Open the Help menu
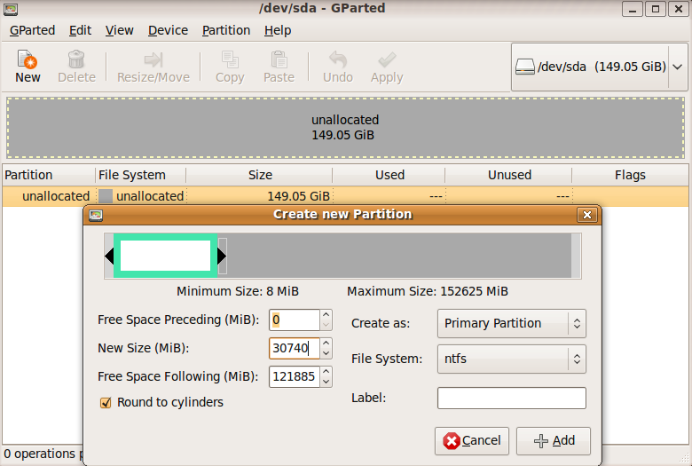The image size is (692, 466). point(278,30)
